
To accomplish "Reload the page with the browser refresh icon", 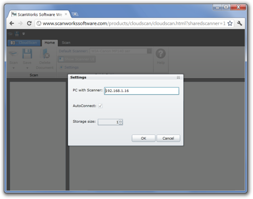I will tap(29, 23).
